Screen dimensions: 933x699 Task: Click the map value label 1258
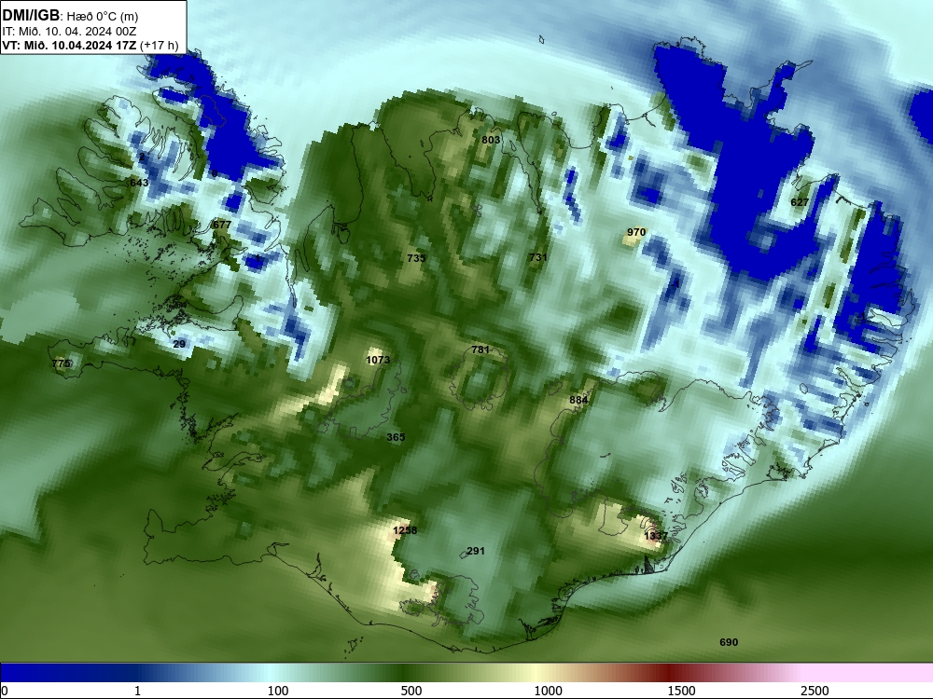pos(405,530)
